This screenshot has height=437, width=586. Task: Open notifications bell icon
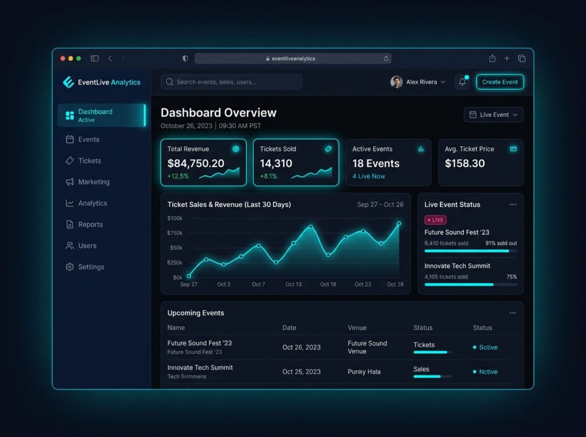click(462, 82)
